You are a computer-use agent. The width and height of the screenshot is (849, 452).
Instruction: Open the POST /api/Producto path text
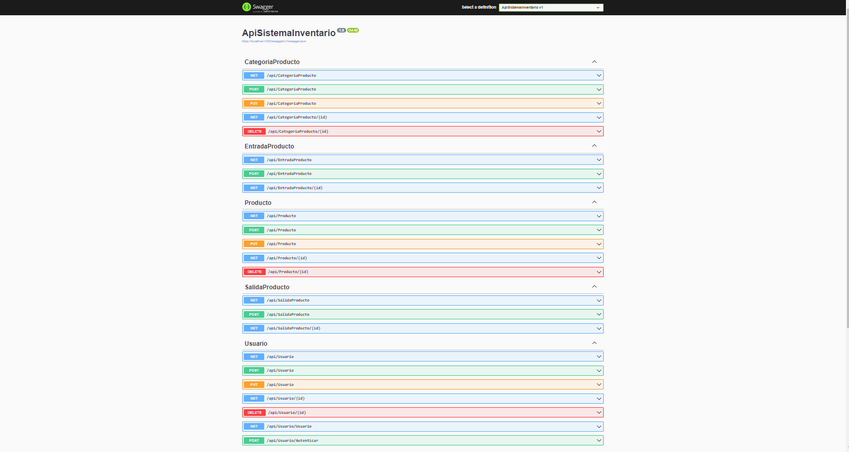[281, 230]
